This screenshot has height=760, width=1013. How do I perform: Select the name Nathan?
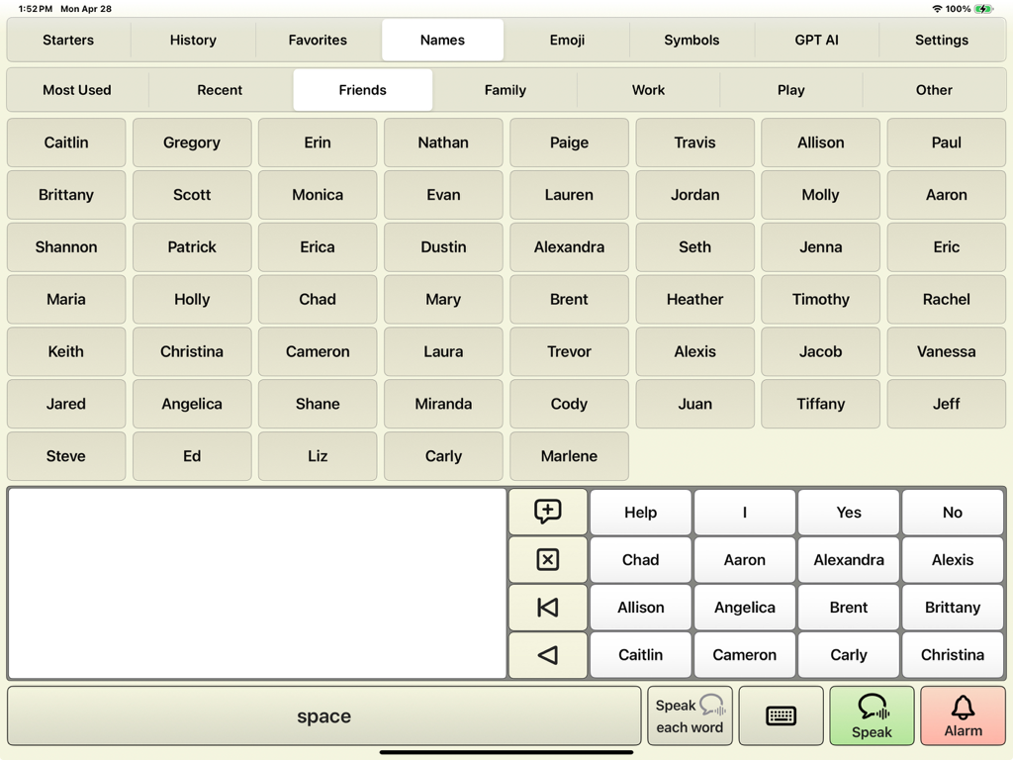(x=443, y=142)
